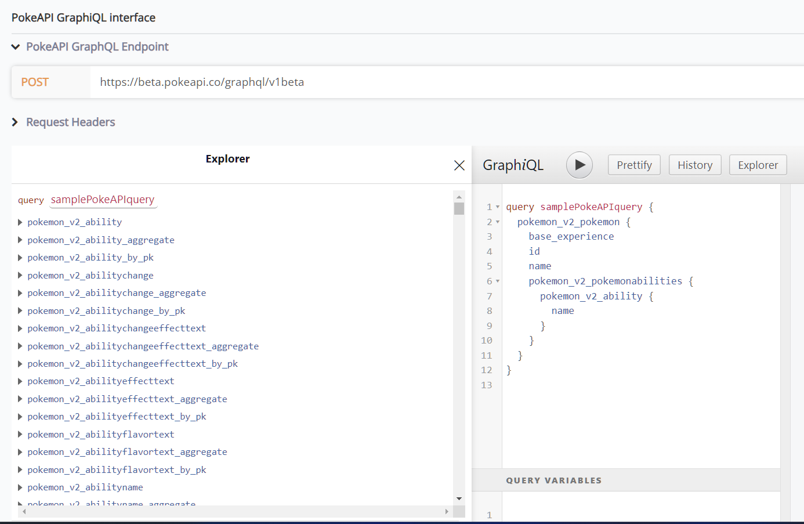
Task: Click the id field on line 4
Action: pyautogui.click(x=534, y=251)
